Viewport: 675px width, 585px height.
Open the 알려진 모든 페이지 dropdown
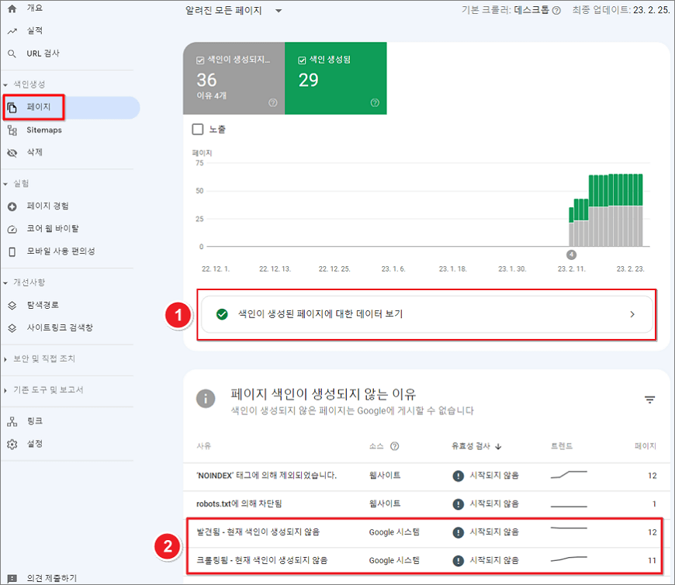(x=234, y=10)
